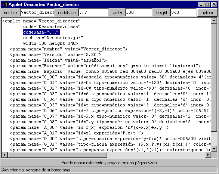
Task: Click the codebase text field
Action: [x=93, y=13]
